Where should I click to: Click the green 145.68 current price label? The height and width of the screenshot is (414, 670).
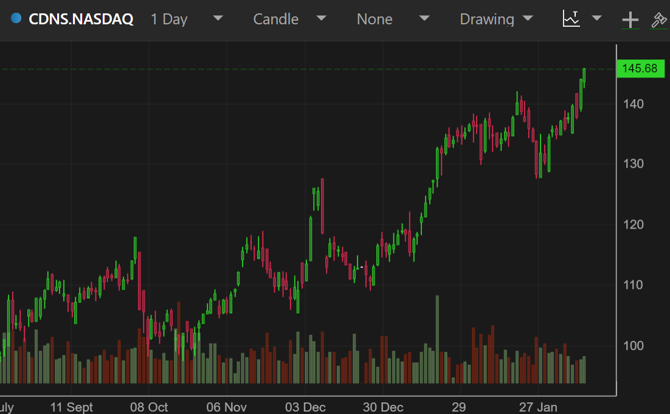(639, 68)
